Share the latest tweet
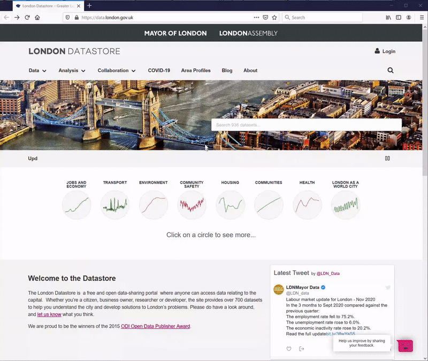428x361 pixels. tap(301, 349)
